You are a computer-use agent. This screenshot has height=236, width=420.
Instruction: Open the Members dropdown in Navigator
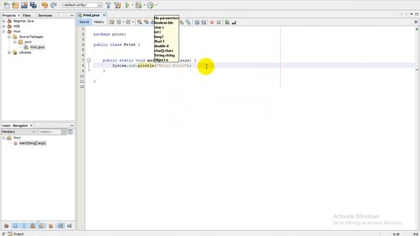click(x=18, y=132)
